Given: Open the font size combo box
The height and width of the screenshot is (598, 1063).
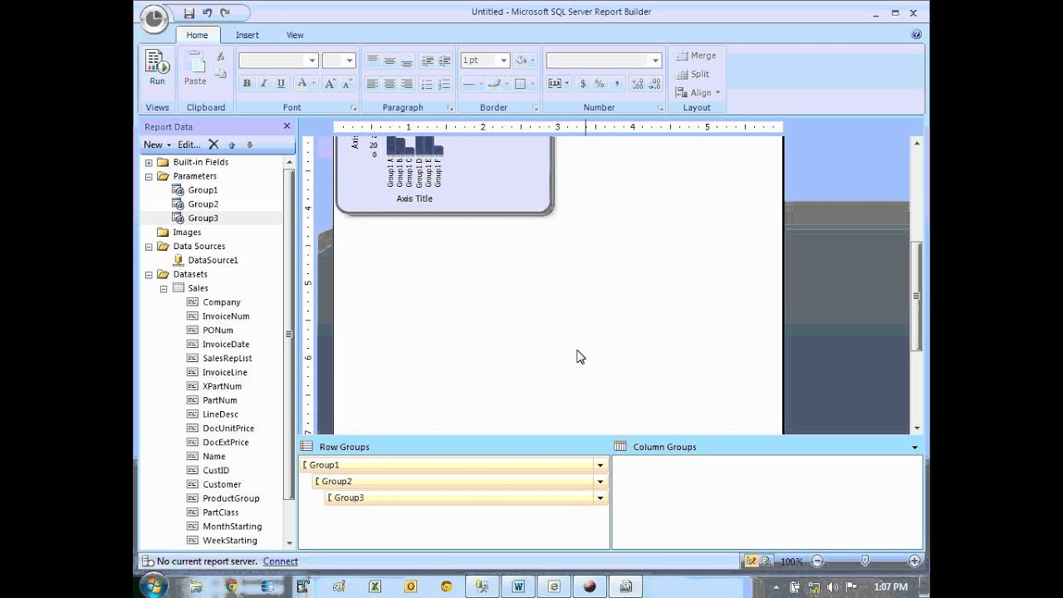Looking at the screenshot, I should click(x=339, y=61).
